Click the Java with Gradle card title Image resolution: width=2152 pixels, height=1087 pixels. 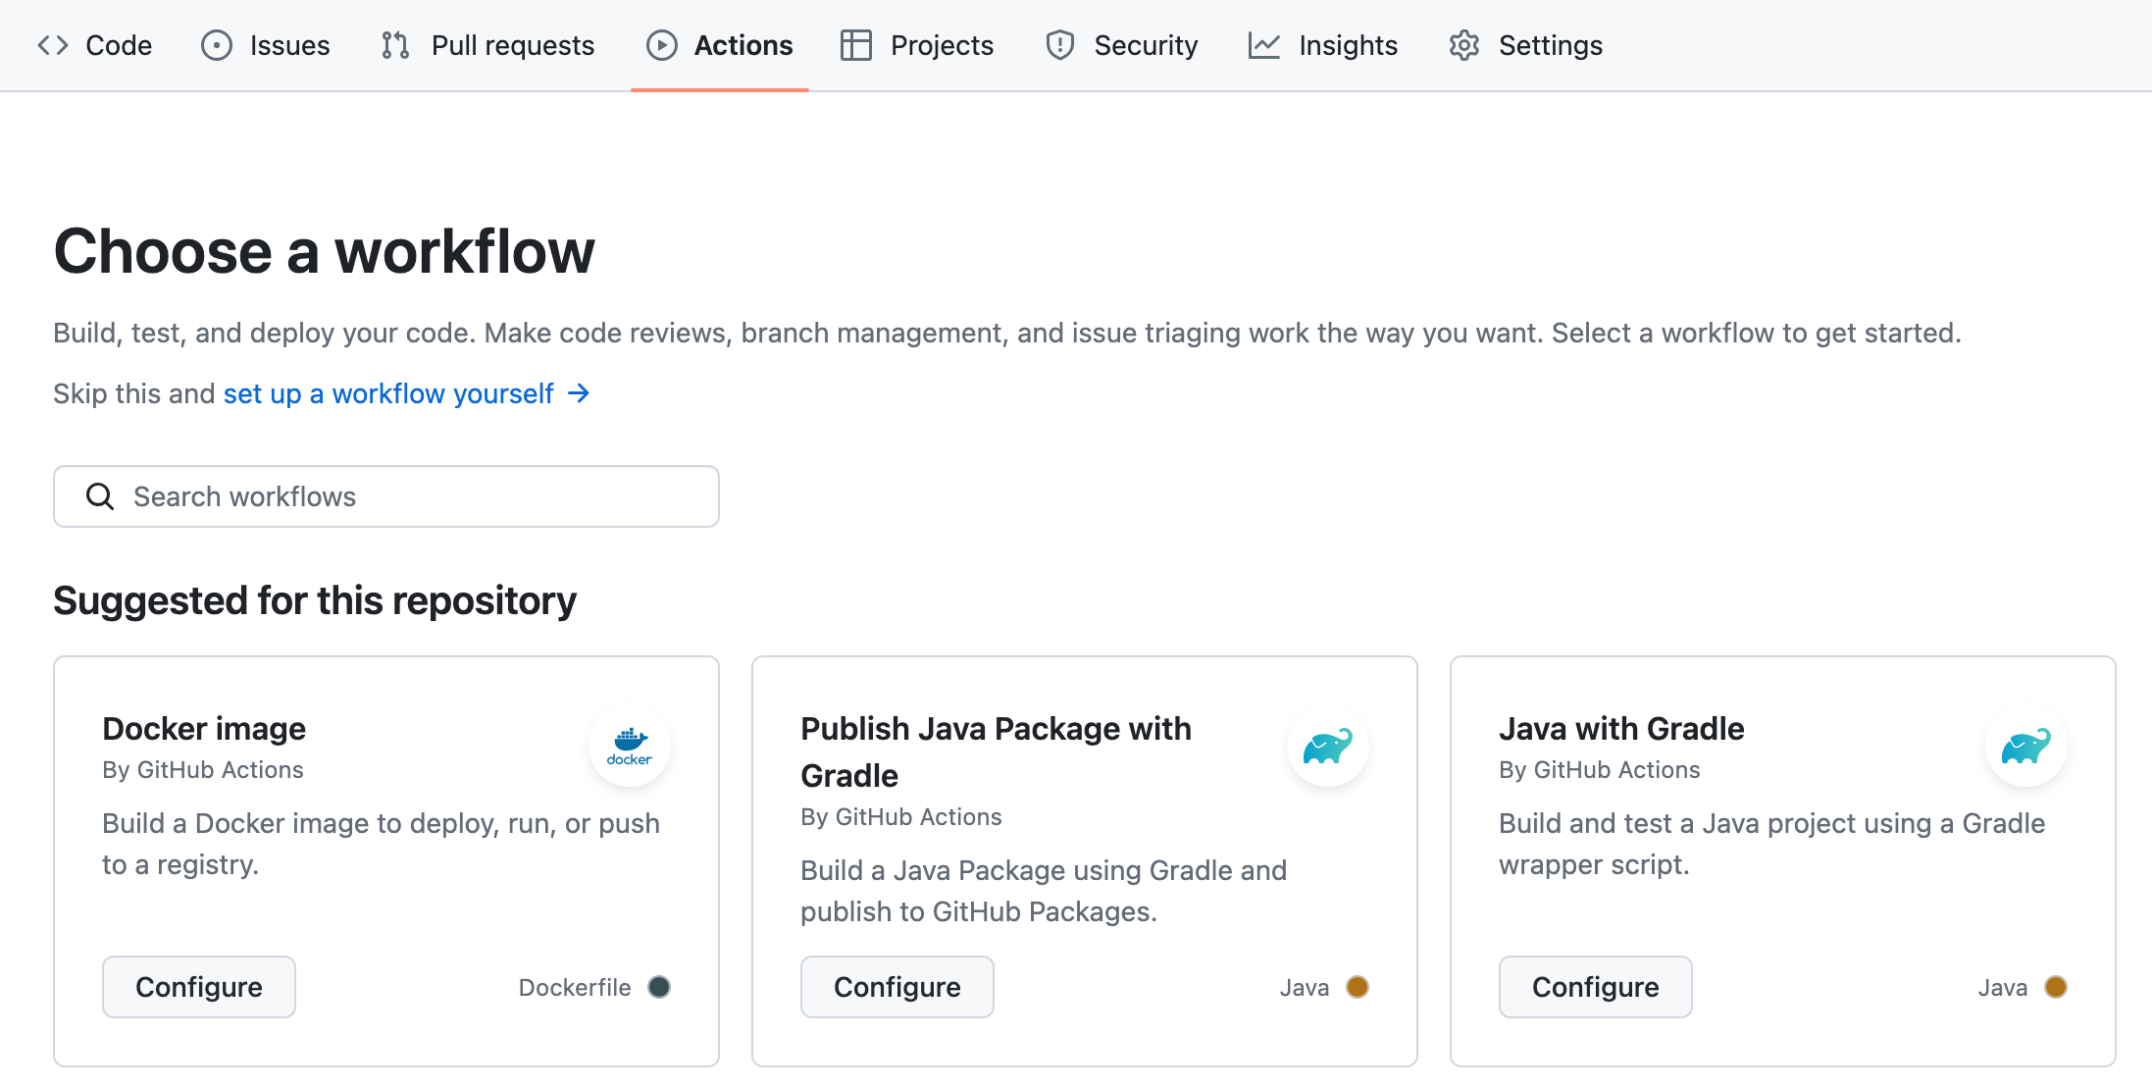click(1620, 729)
